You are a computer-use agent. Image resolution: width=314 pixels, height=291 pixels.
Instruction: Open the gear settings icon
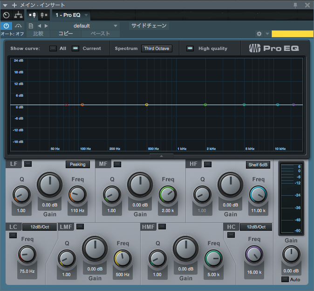(x=259, y=34)
